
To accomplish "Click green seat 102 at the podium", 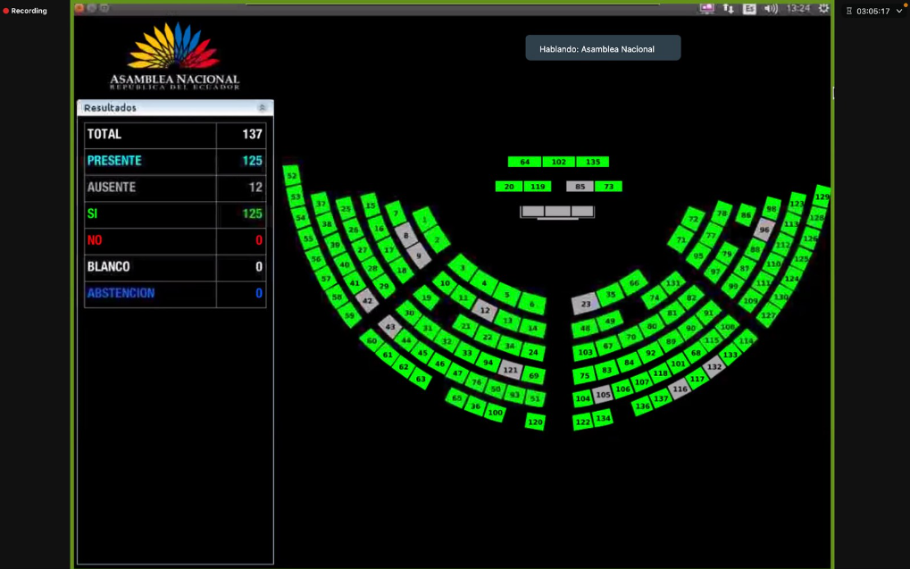I will [x=558, y=162].
